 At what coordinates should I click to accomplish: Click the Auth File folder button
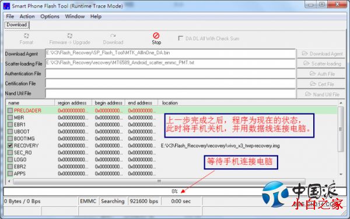click(x=321, y=74)
